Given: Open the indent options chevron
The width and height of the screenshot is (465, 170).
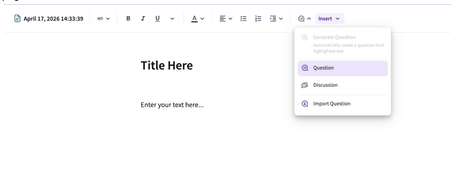Looking at the screenshot, I should tap(281, 19).
